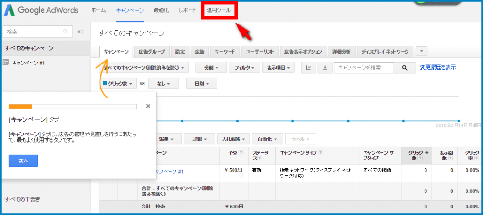Image resolution: width=483 pixels, height=215 pixels.
Task: Click help icon beside クリック率 column header
Action: (x=476, y=158)
